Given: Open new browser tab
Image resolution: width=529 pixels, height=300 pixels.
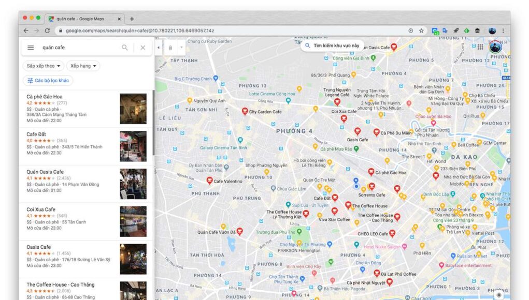Looking at the screenshot, I should (x=132, y=19).
